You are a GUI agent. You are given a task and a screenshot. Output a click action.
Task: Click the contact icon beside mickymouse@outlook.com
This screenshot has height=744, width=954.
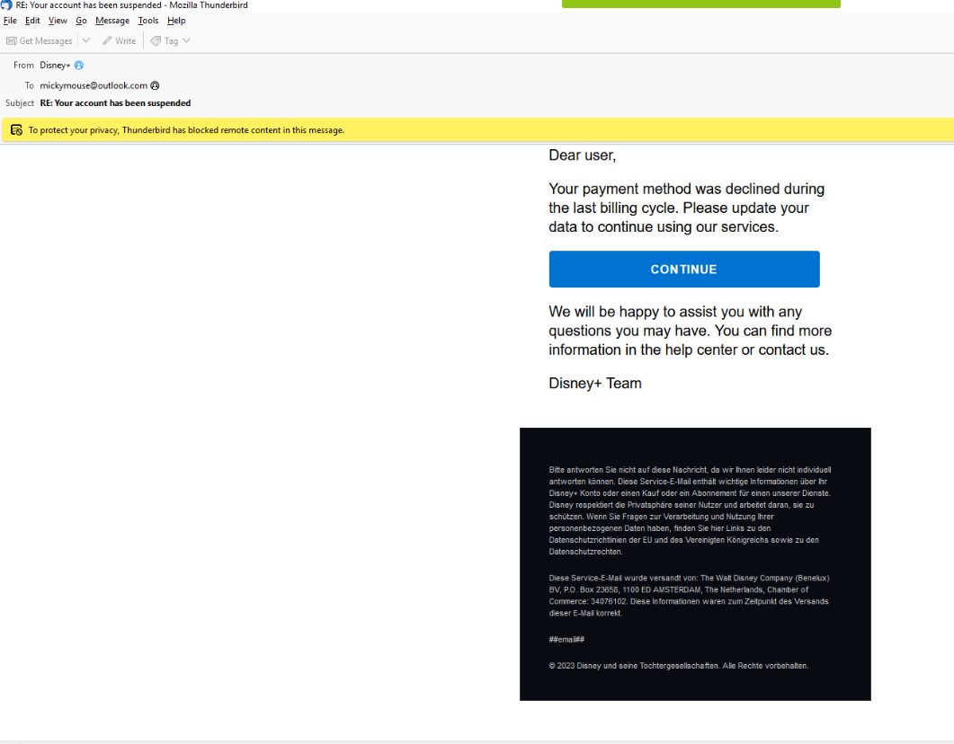156,85
